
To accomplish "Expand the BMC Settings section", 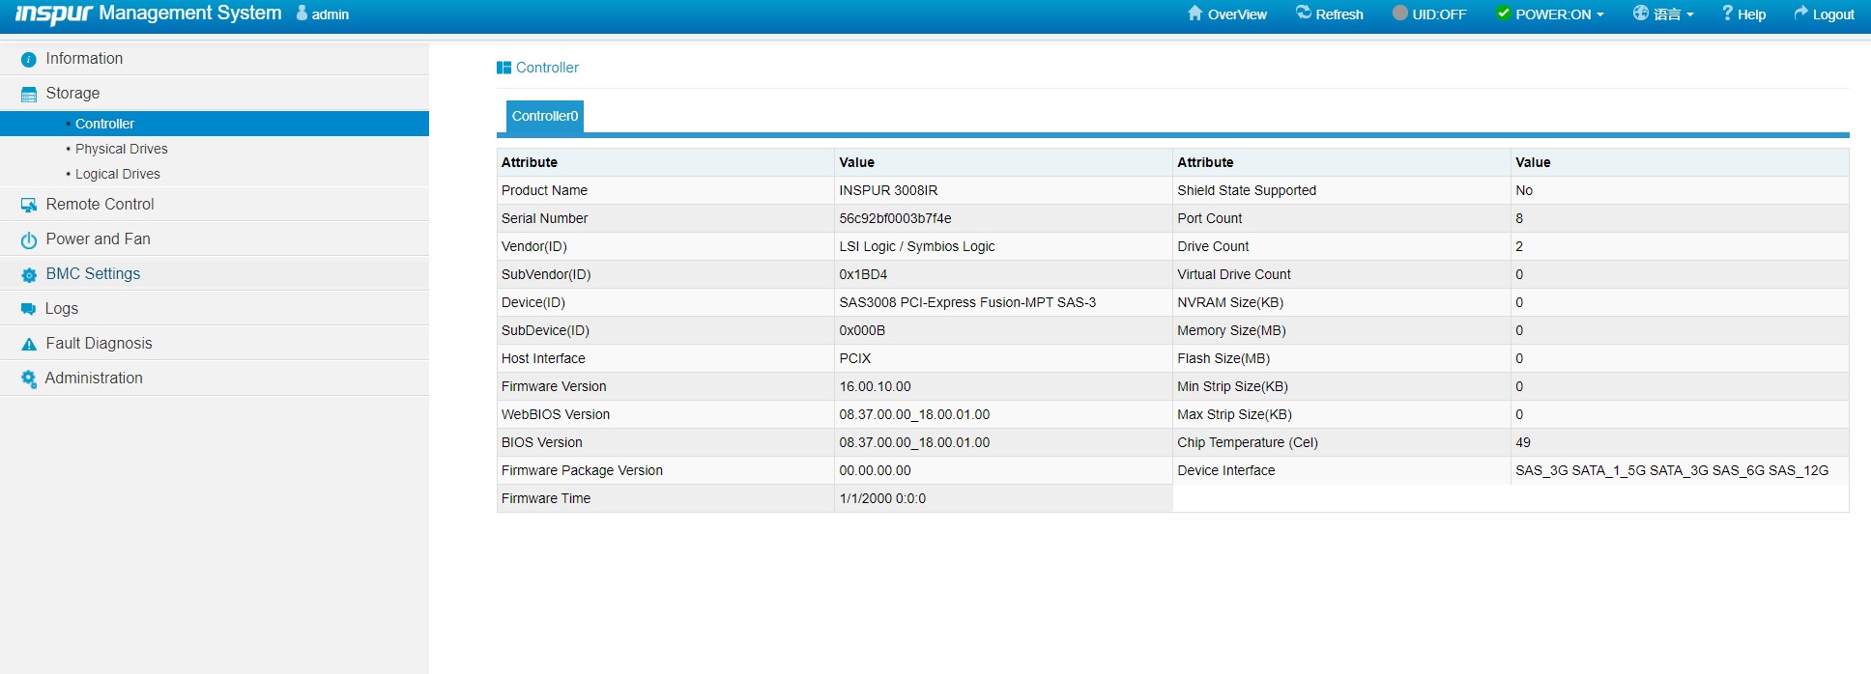I will [215, 274].
